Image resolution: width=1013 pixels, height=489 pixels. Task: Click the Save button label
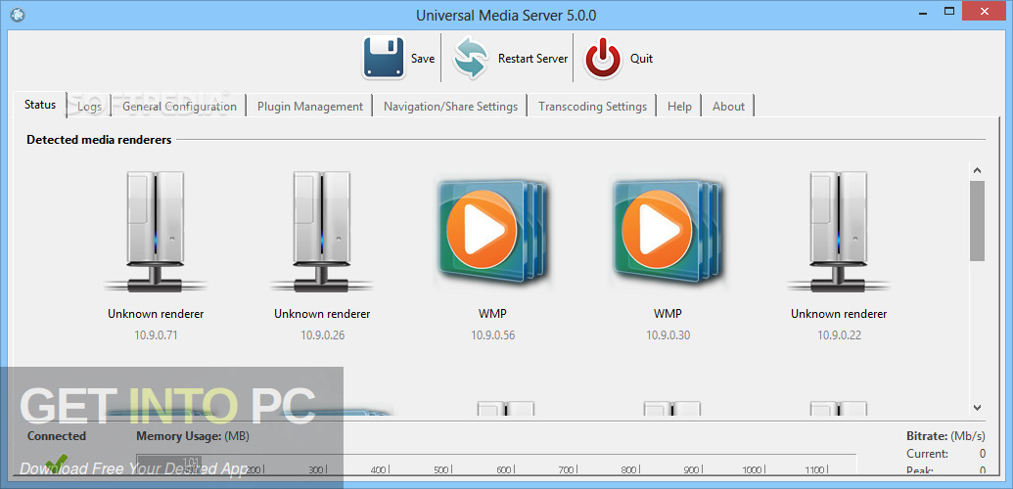[423, 58]
